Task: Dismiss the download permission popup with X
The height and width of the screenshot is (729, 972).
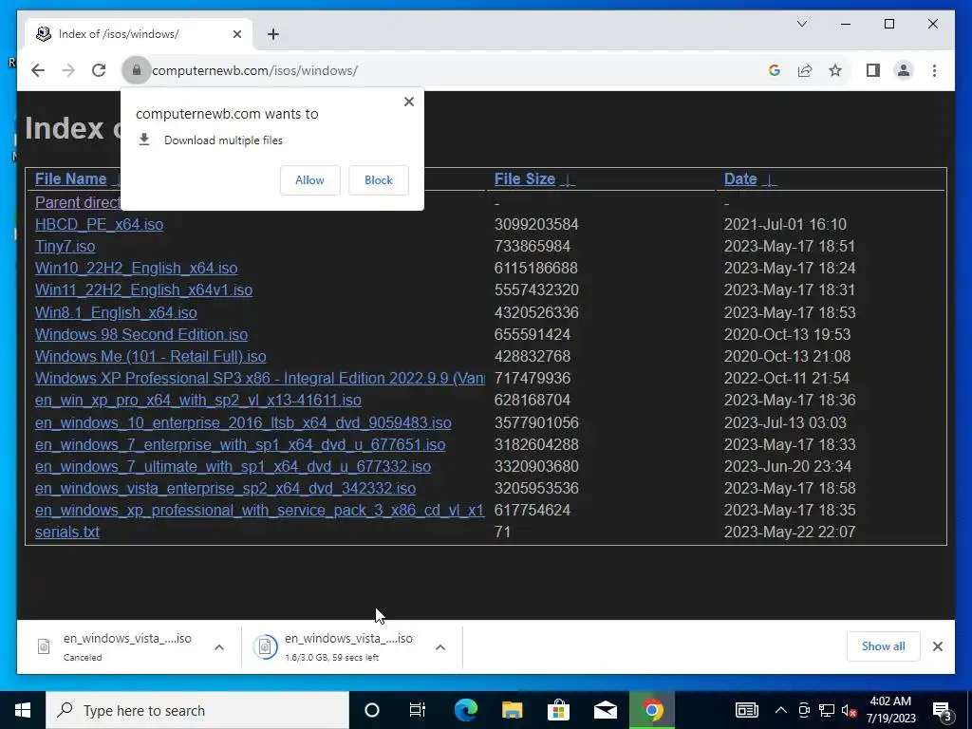Action: (408, 102)
